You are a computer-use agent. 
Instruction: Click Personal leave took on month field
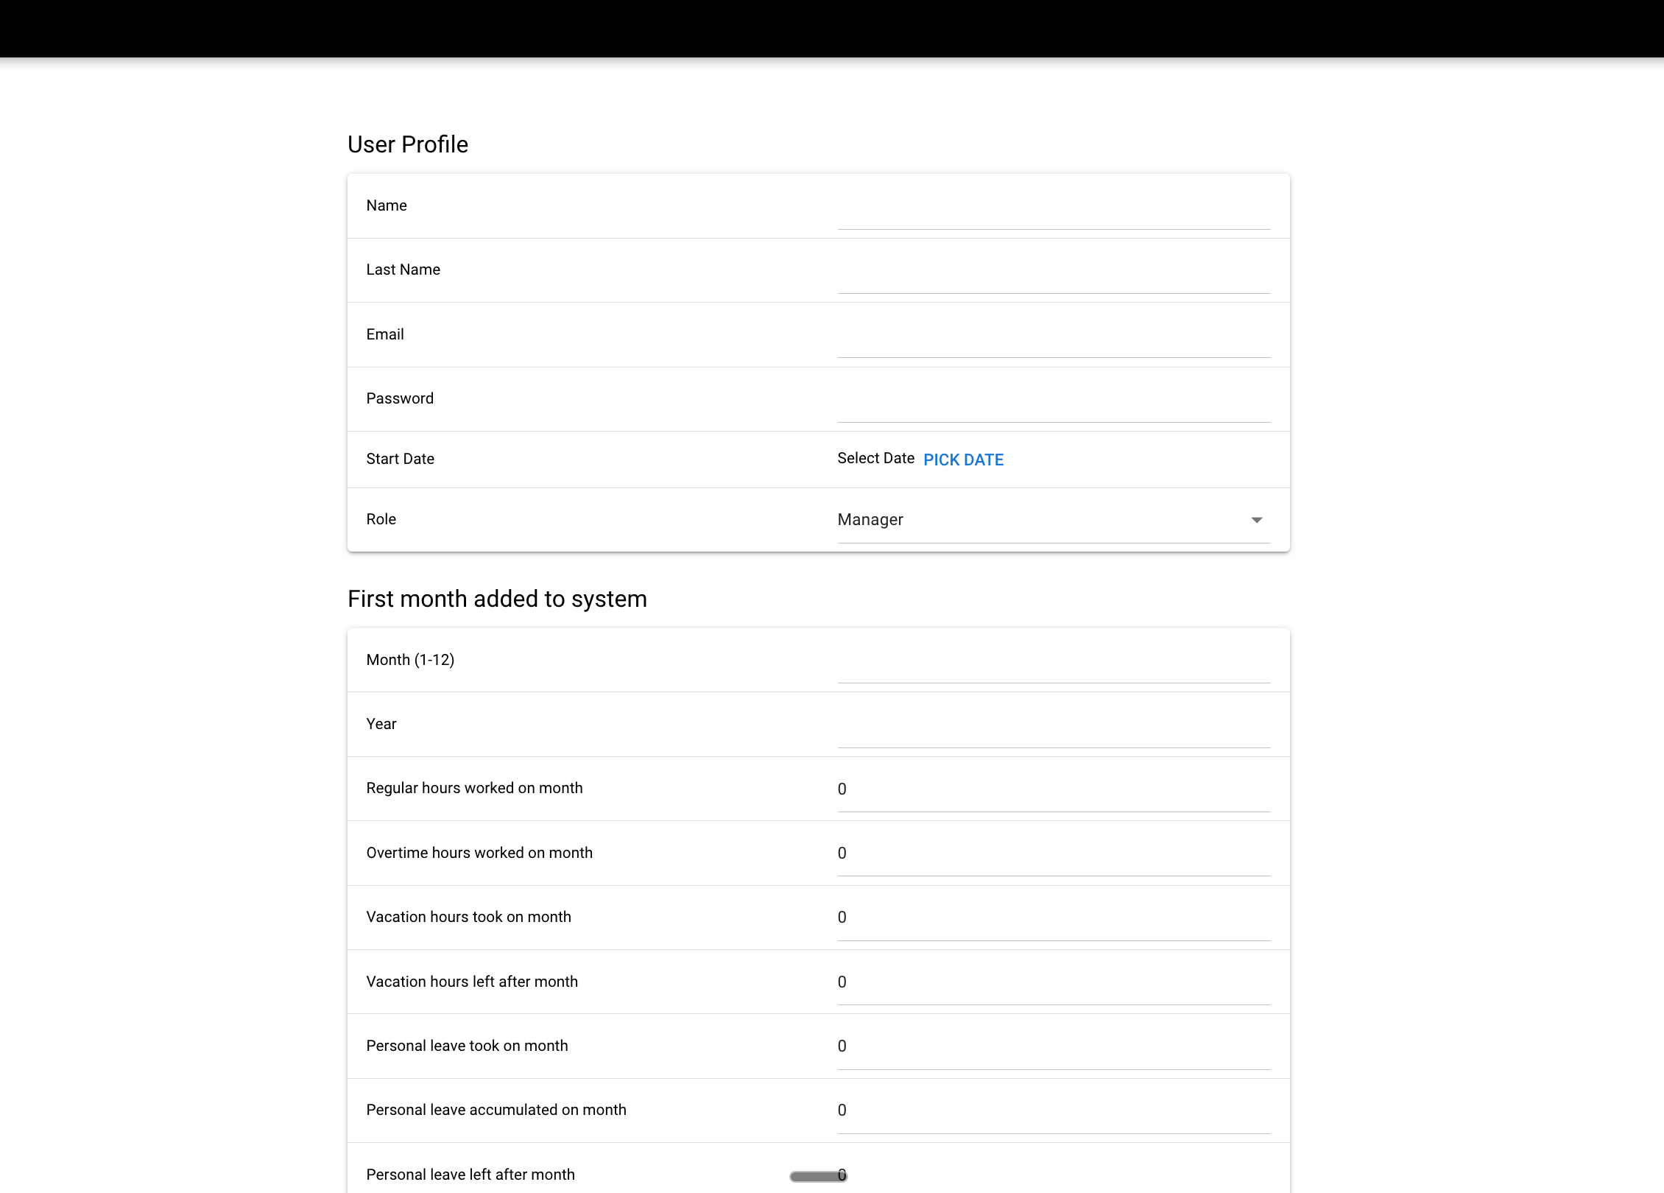[1054, 1046]
